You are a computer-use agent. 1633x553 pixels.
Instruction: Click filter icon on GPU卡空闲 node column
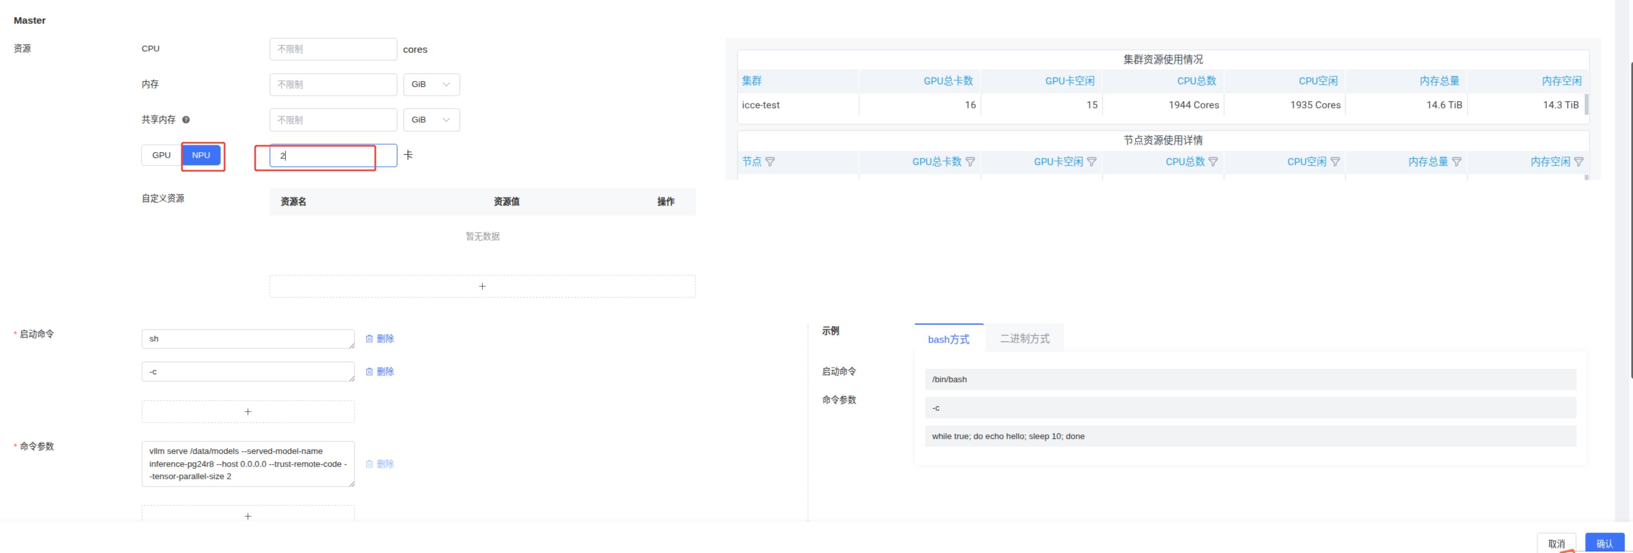1091,162
